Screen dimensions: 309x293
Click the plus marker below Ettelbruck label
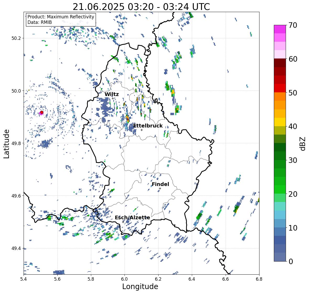pos(142,130)
